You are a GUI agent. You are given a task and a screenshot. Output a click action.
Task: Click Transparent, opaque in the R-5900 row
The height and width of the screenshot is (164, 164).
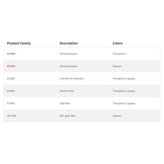click(124, 103)
